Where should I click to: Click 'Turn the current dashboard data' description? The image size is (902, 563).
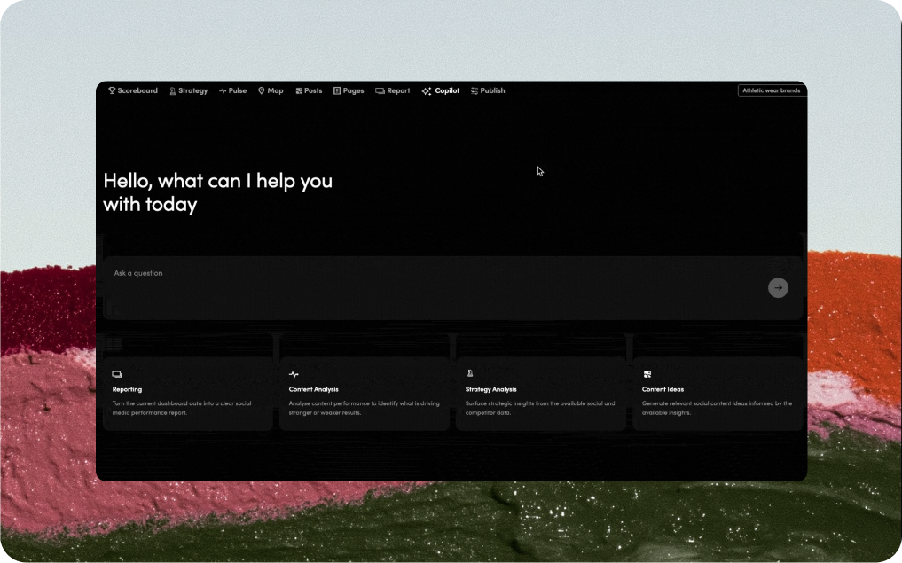(182, 408)
